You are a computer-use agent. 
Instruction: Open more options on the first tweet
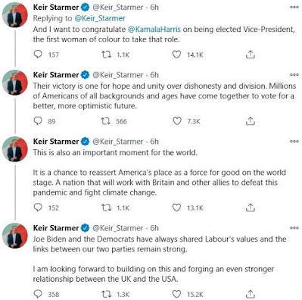(294, 7)
